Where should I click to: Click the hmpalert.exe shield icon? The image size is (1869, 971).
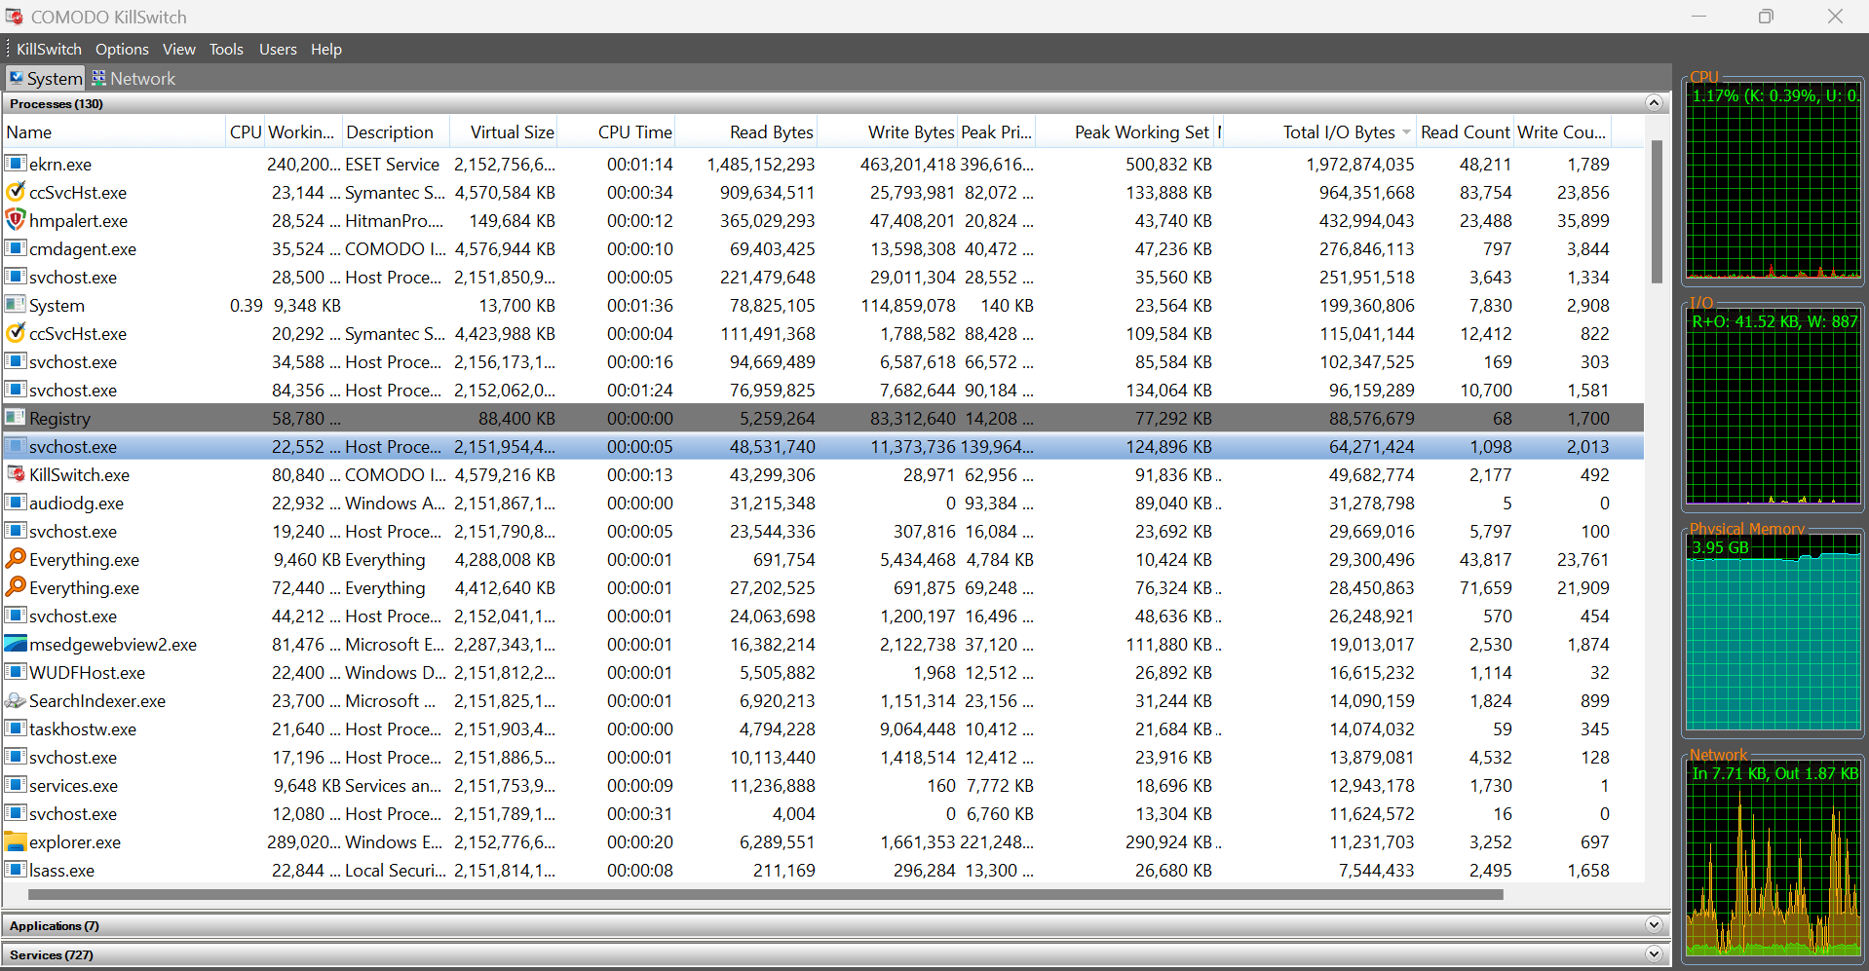tap(15, 220)
